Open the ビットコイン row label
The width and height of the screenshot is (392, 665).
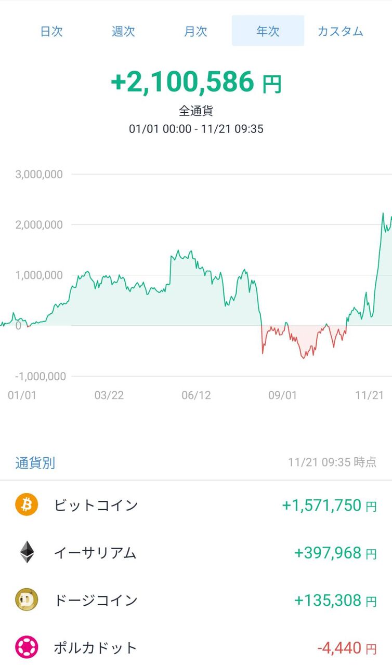pos(96,505)
